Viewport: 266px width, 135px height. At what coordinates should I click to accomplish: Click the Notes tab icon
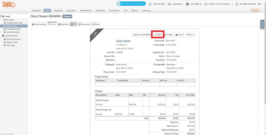pos(93,24)
